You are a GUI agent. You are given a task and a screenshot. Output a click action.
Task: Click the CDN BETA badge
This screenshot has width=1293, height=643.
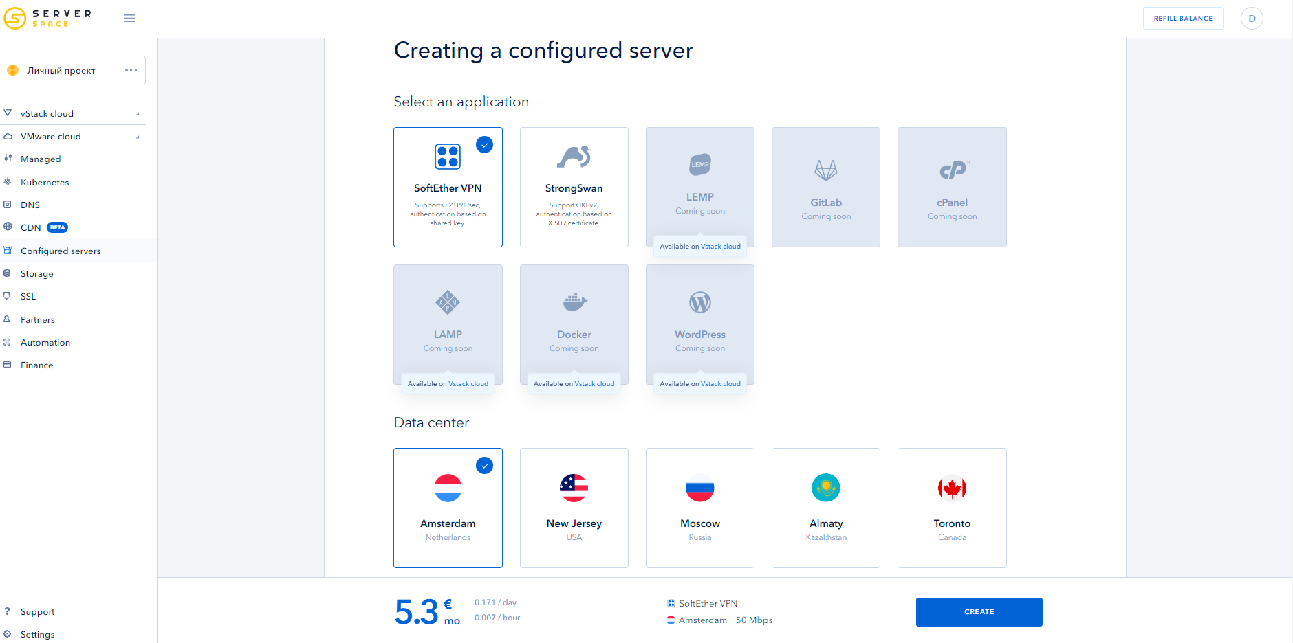point(58,227)
